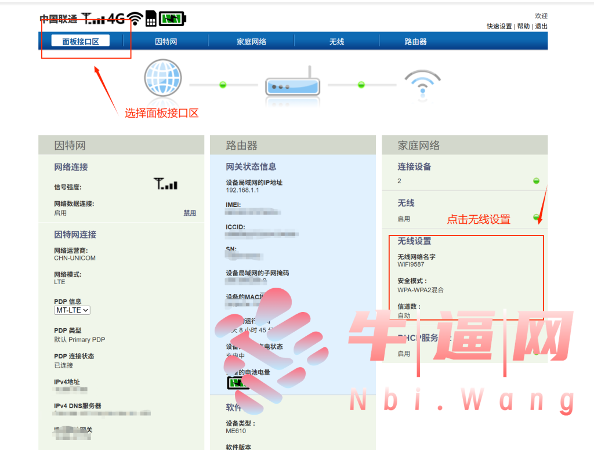
Task: Open the 快速设置 link
Action: coord(499,27)
